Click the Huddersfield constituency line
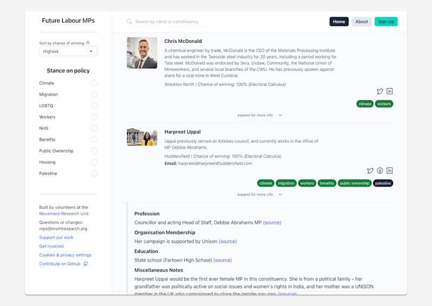The width and height of the screenshot is (432, 306). [223, 156]
